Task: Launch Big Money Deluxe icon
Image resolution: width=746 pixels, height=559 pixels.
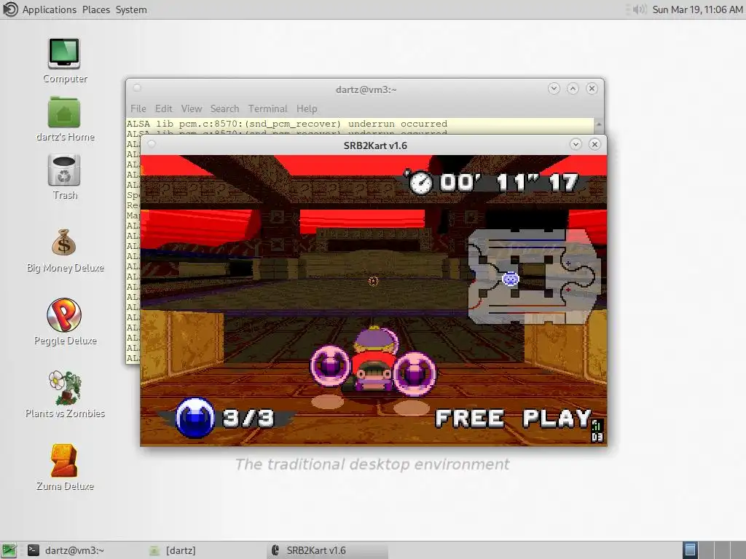Action: tap(64, 242)
